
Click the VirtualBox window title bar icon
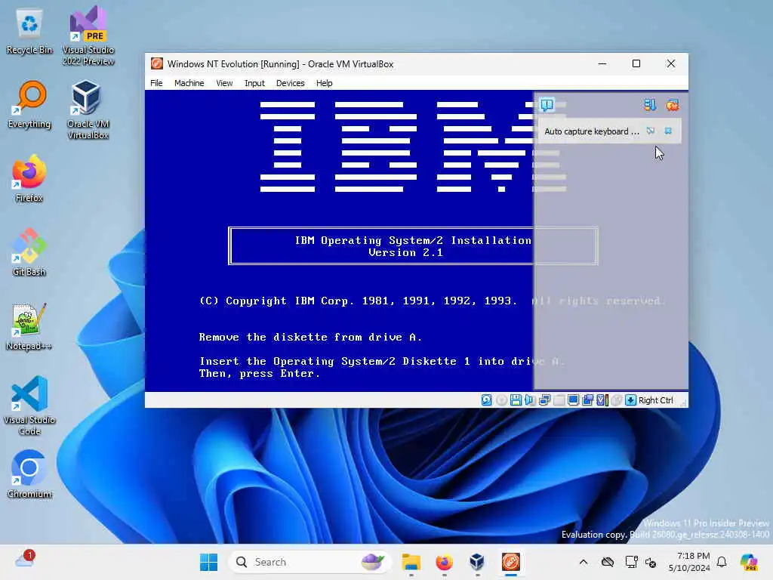tap(157, 63)
